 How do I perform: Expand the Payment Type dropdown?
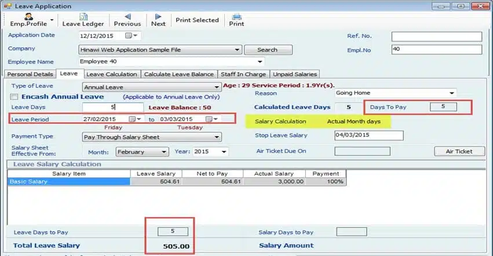point(217,137)
